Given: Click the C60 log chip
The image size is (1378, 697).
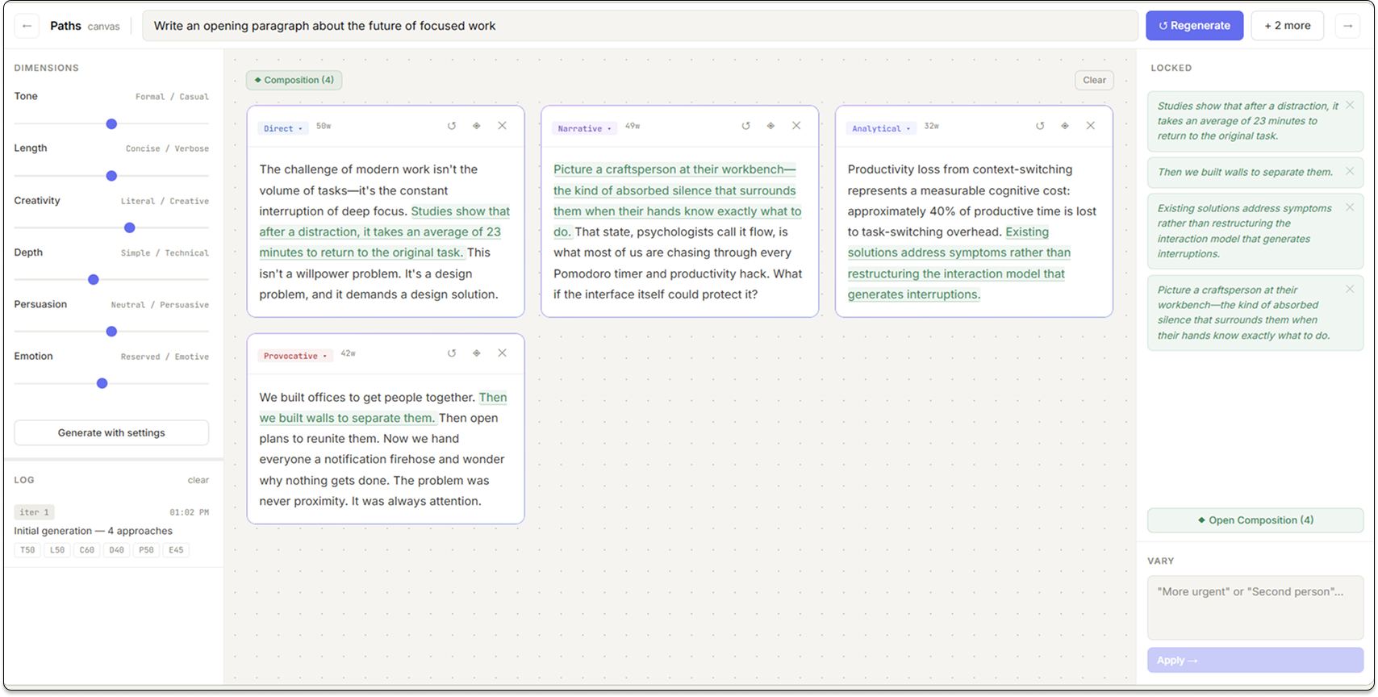Looking at the screenshot, I should pyautogui.click(x=87, y=550).
